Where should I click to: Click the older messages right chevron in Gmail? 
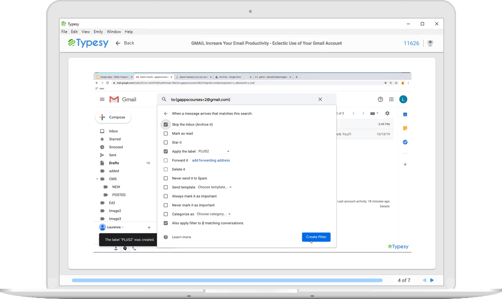364,114
